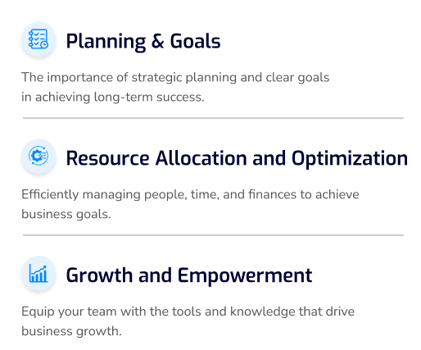Viewport: 421px width, 350px height.
Task: Click the word 'Optimization' in the heading
Action: (350, 158)
